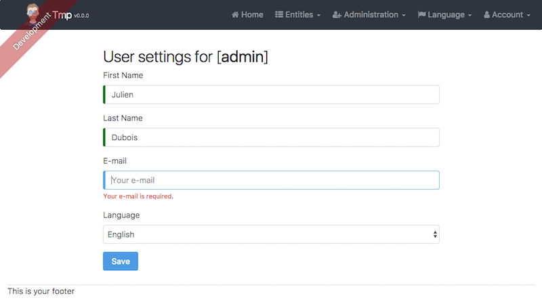The width and height of the screenshot is (542, 300).
Task: Click into the empty E-mail input
Action: click(x=271, y=180)
